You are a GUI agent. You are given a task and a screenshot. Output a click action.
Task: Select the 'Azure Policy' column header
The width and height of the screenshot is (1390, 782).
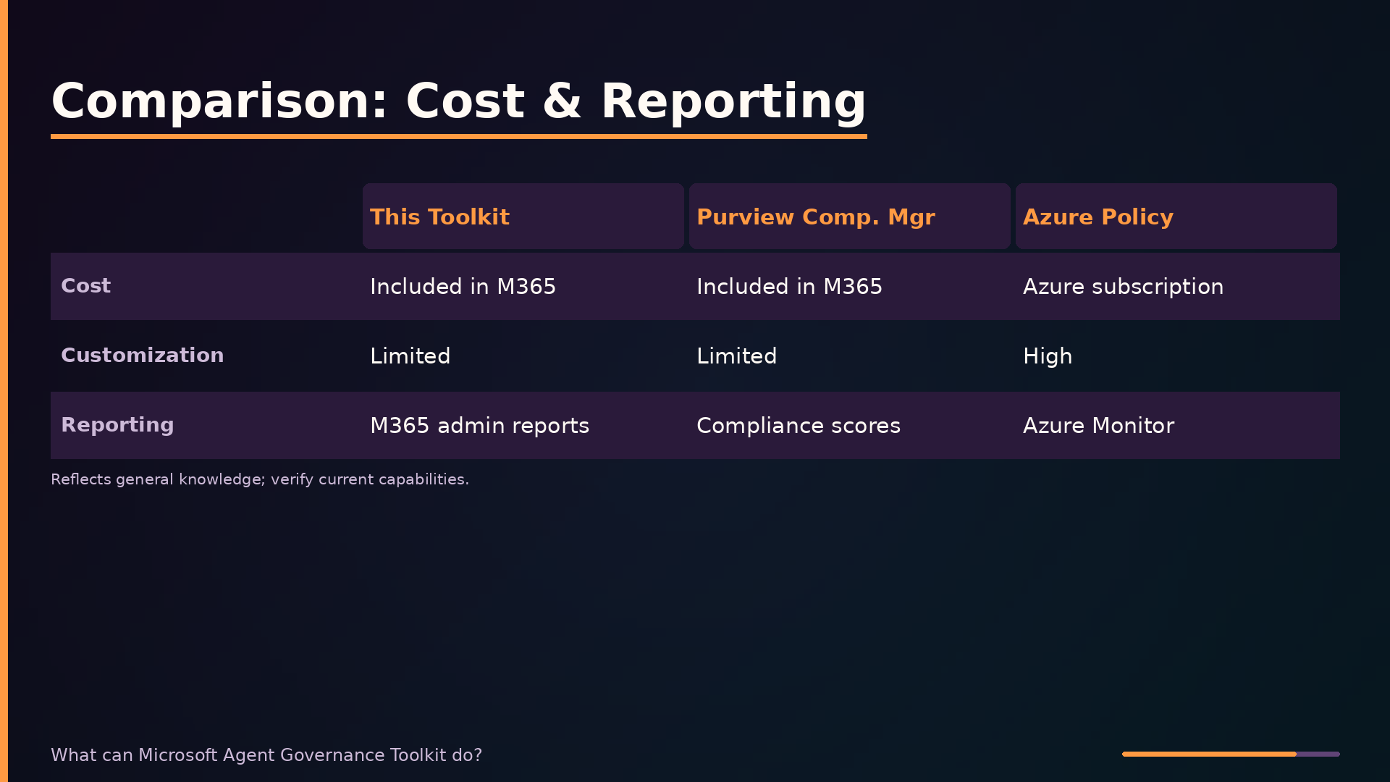point(1176,216)
